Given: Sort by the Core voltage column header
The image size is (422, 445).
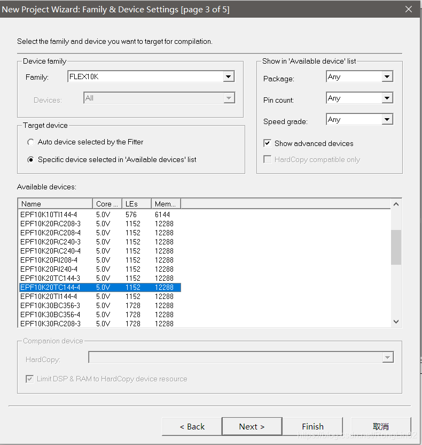Looking at the screenshot, I should click(107, 204).
